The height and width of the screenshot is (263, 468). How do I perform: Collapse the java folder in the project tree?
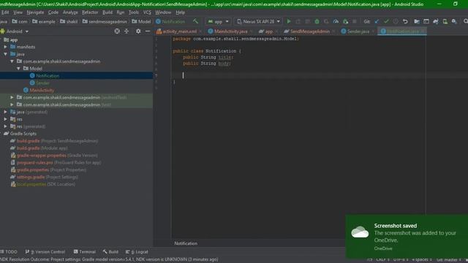tap(5, 54)
